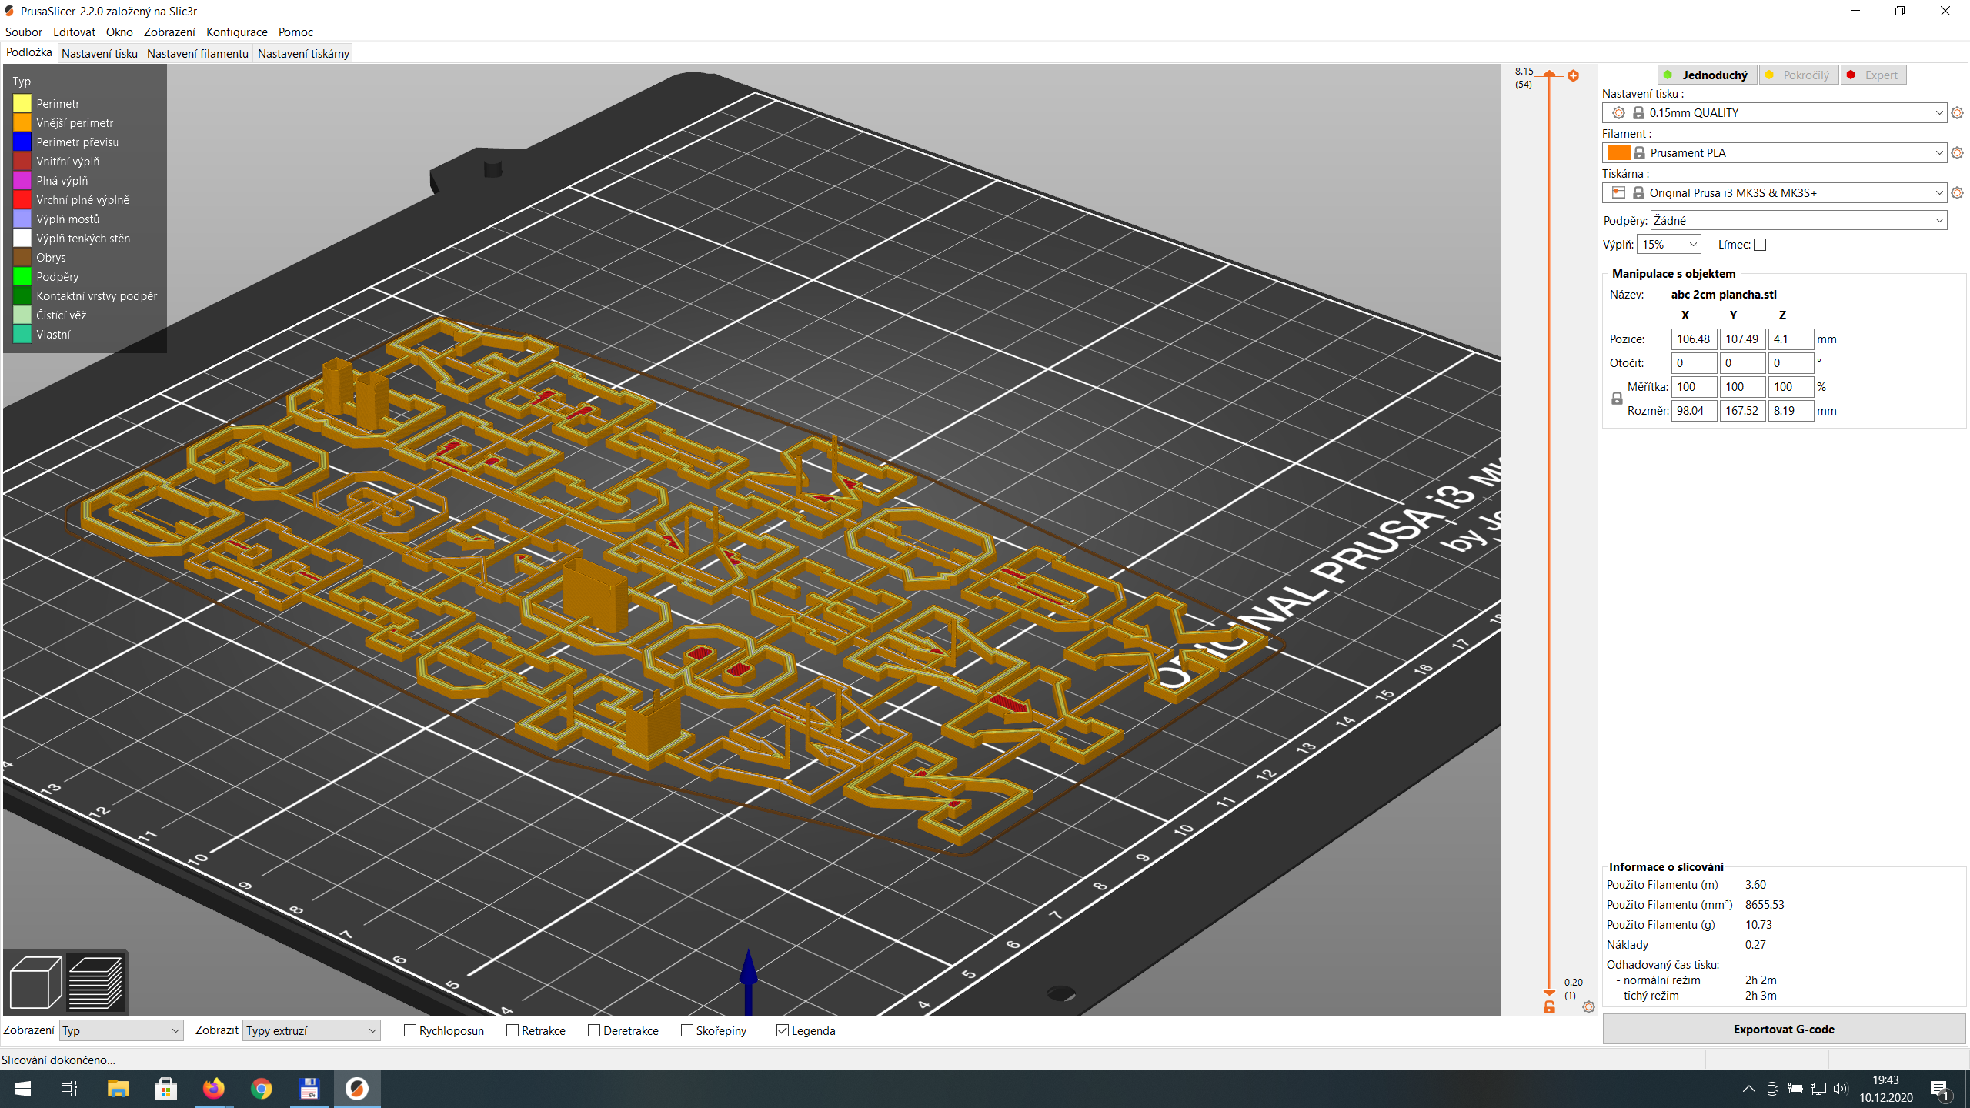Toggle the uniform scaling lock icon

pyautogui.click(x=1616, y=398)
